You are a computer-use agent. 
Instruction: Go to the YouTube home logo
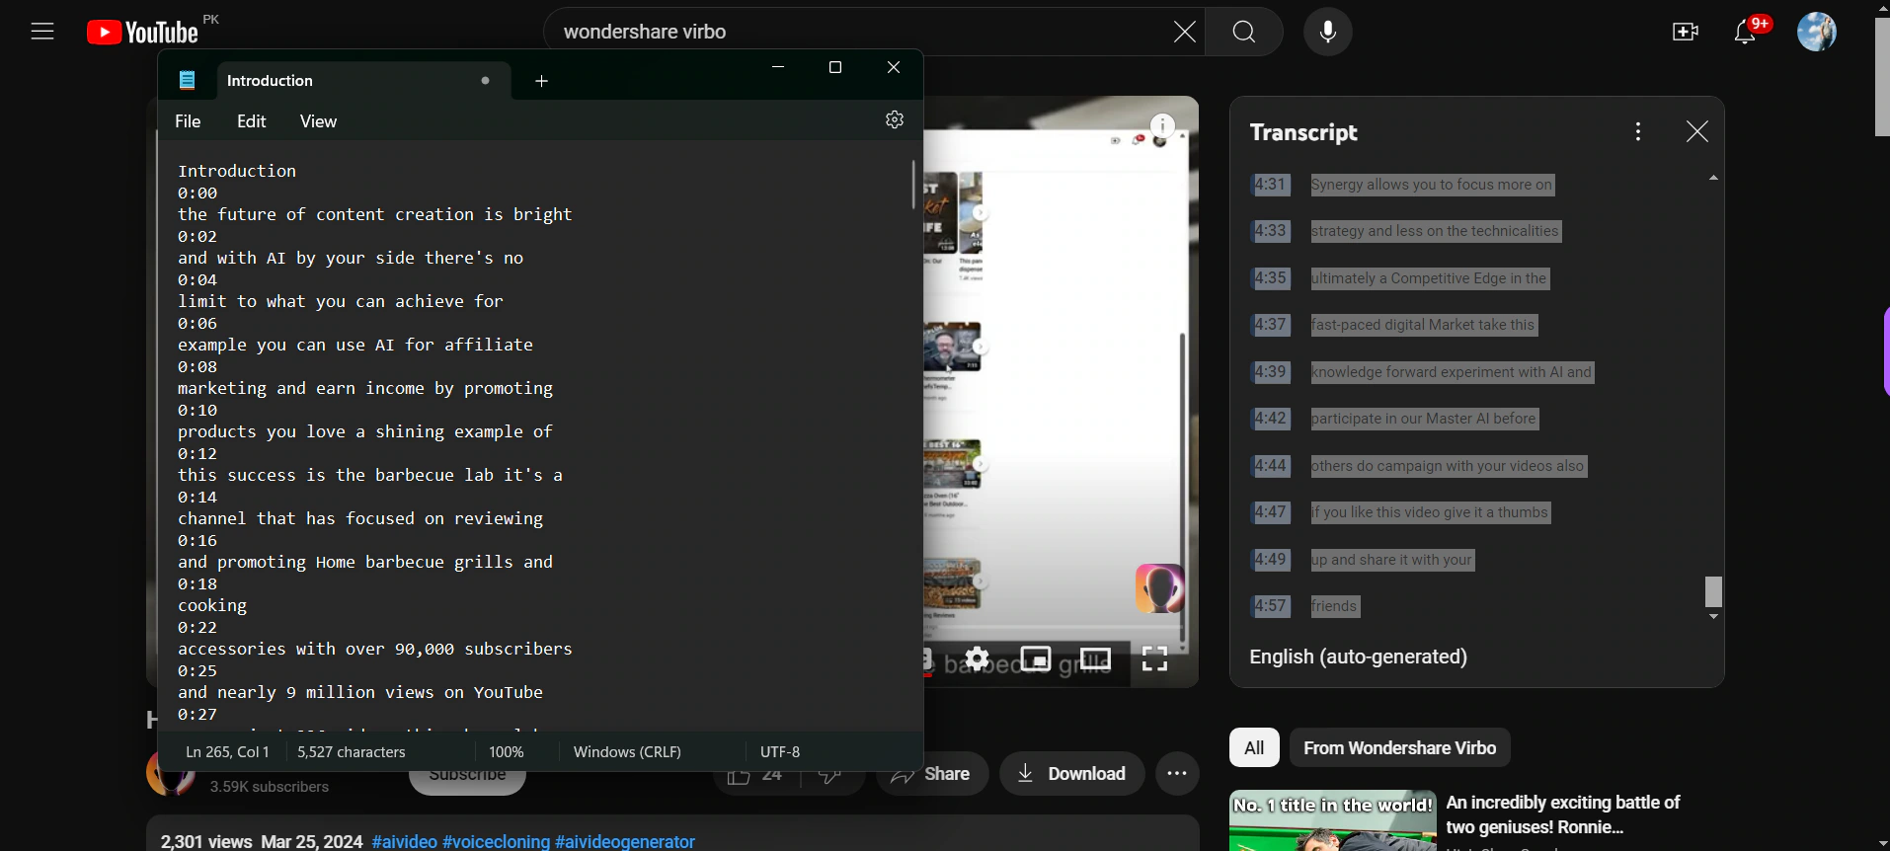pos(142,32)
